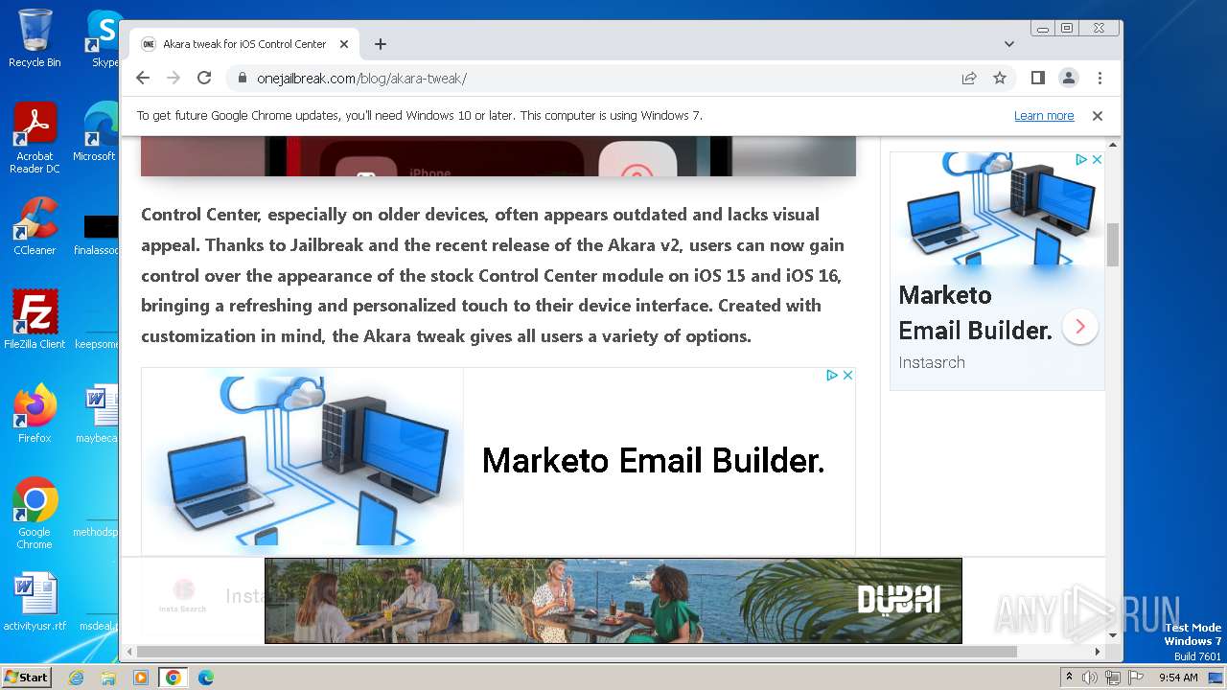This screenshot has height=690, width=1227.
Task: Open File Explorer from taskbar
Action: [108, 678]
